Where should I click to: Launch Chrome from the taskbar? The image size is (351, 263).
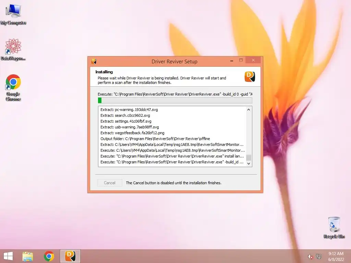click(49, 256)
